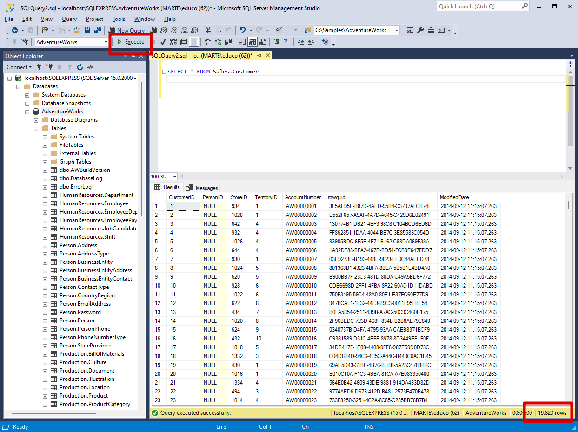Select the Person.Person table

(77, 321)
